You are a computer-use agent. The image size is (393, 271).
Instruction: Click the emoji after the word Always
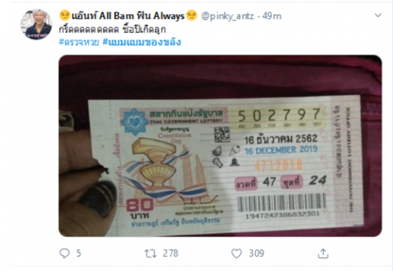pos(192,15)
